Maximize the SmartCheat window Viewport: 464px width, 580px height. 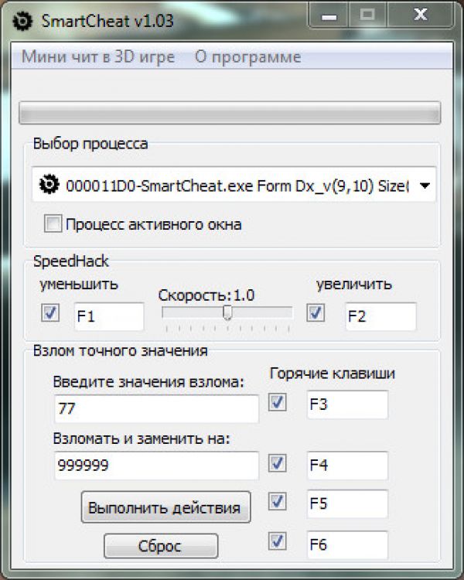(367, 15)
